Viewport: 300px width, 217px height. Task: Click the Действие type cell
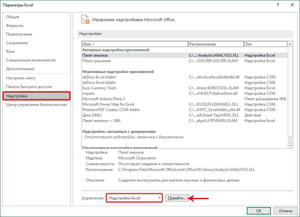click(x=253, y=115)
